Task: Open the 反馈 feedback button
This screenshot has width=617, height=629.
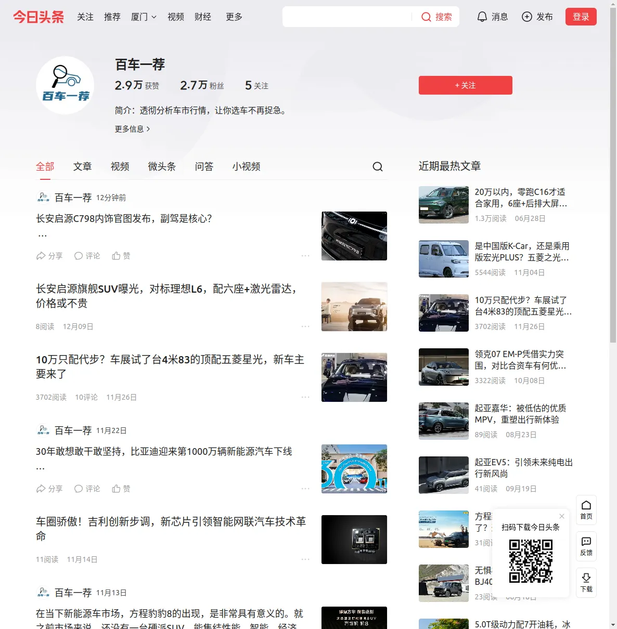Action: point(586,546)
